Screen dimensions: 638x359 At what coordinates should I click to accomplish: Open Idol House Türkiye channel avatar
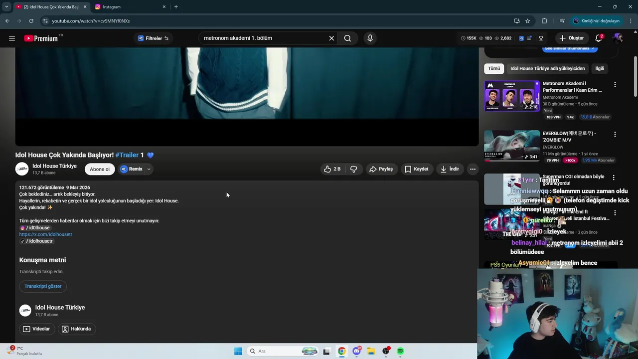pos(22,169)
